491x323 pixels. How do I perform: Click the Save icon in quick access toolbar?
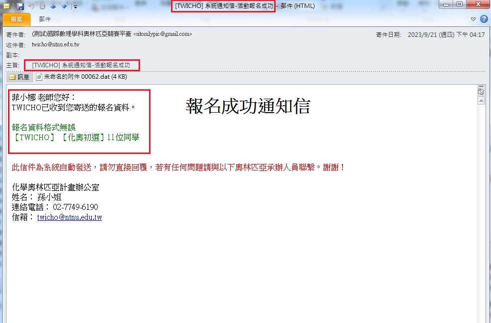(x=20, y=6)
